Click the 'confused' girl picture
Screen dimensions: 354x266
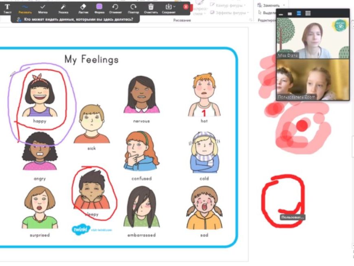(x=141, y=151)
